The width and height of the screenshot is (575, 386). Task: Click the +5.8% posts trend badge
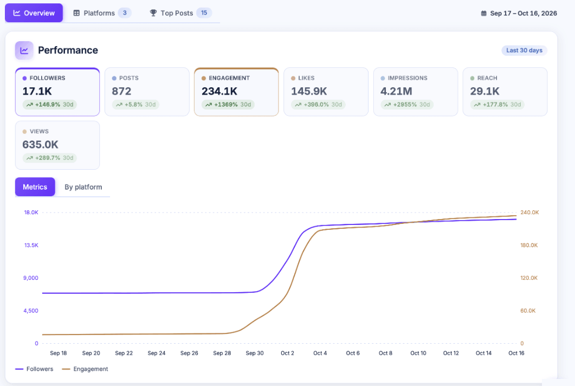coord(135,105)
